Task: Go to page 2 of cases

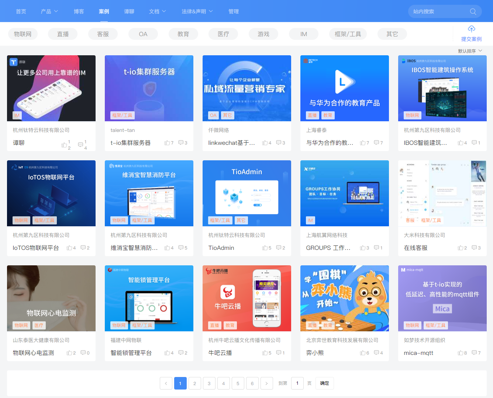Action: (x=195, y=383)
